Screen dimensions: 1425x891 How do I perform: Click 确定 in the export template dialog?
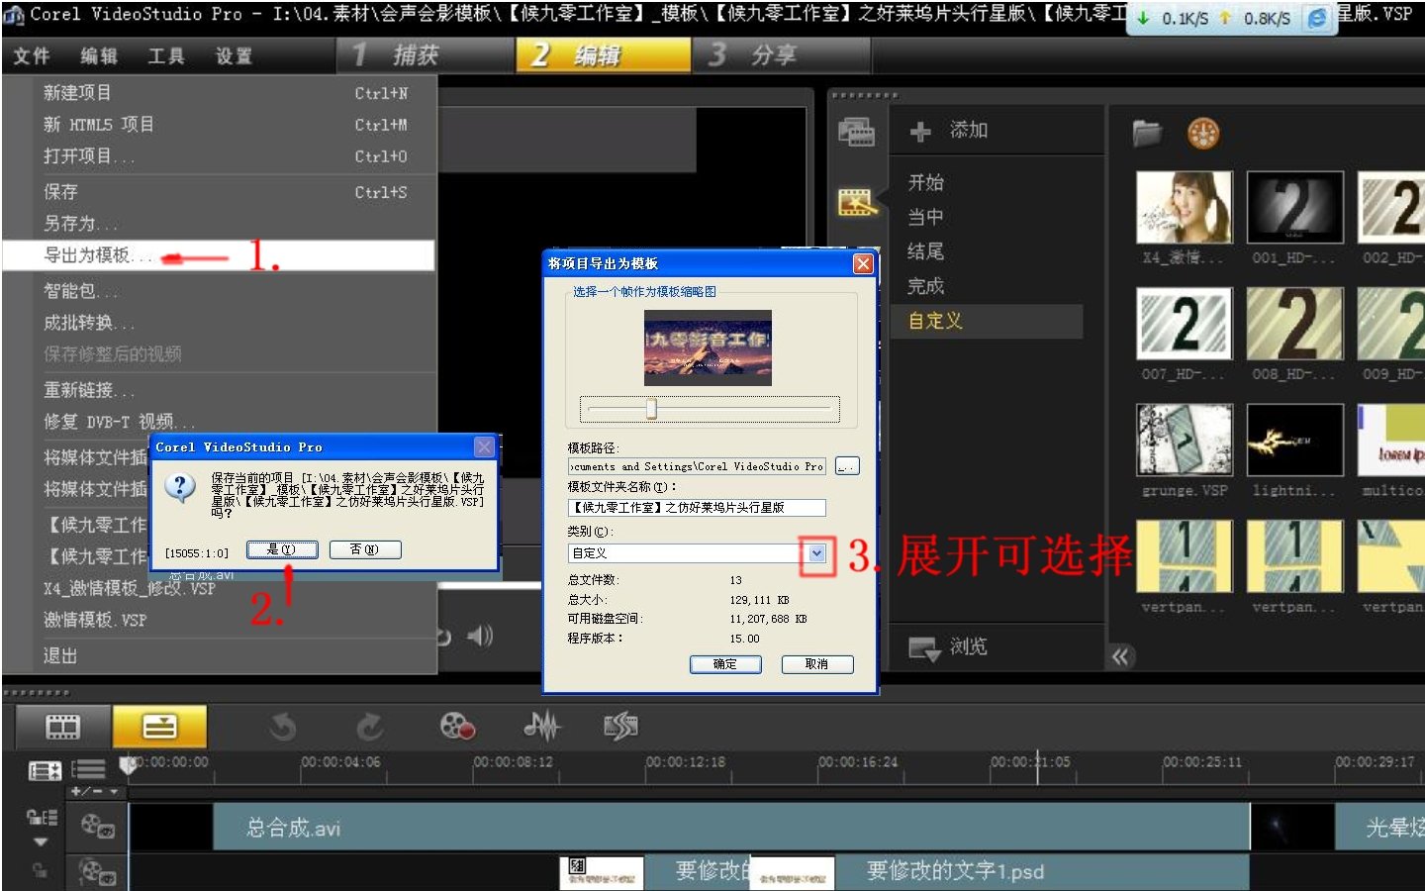pyautogui.click(x=725, y=664)
